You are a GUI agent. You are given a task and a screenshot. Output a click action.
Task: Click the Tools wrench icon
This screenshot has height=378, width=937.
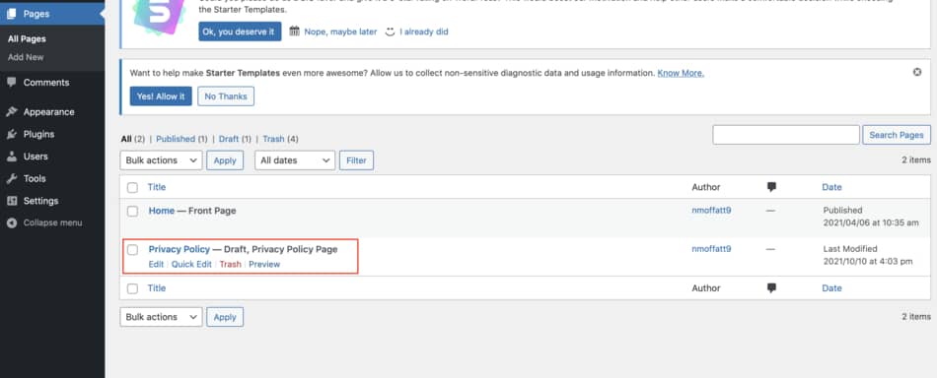[12, 178]
